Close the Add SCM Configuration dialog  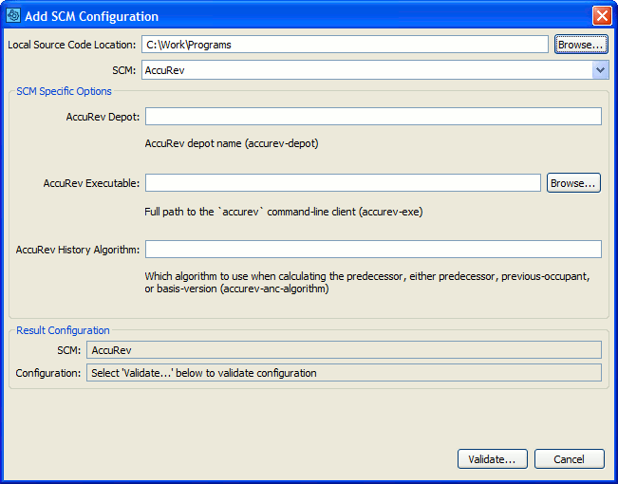(x=601, y=16)
